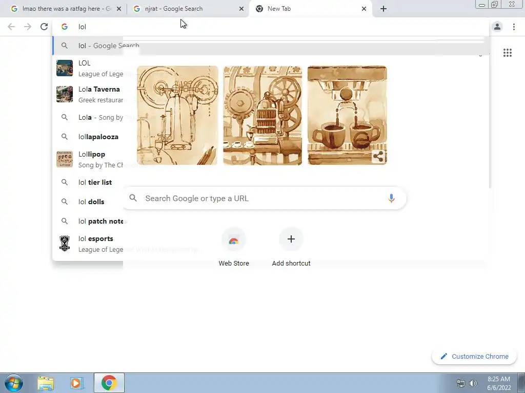Viewport: 525px width, 393px height.
Task: Click the 'Search Google or type a URL' box
Action: click(x=265, y=198)
